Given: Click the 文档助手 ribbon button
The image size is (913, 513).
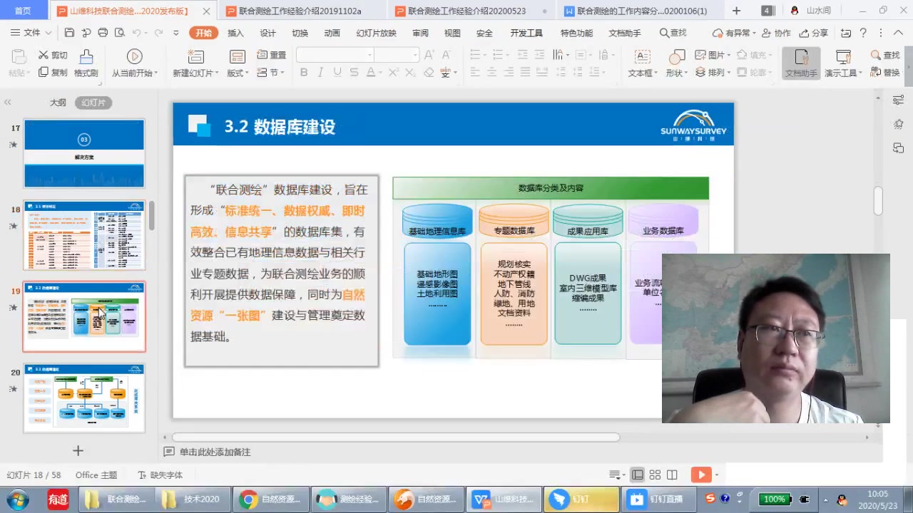Looking at the screenshot, I should pyautogui.click(x=801, y=63).
